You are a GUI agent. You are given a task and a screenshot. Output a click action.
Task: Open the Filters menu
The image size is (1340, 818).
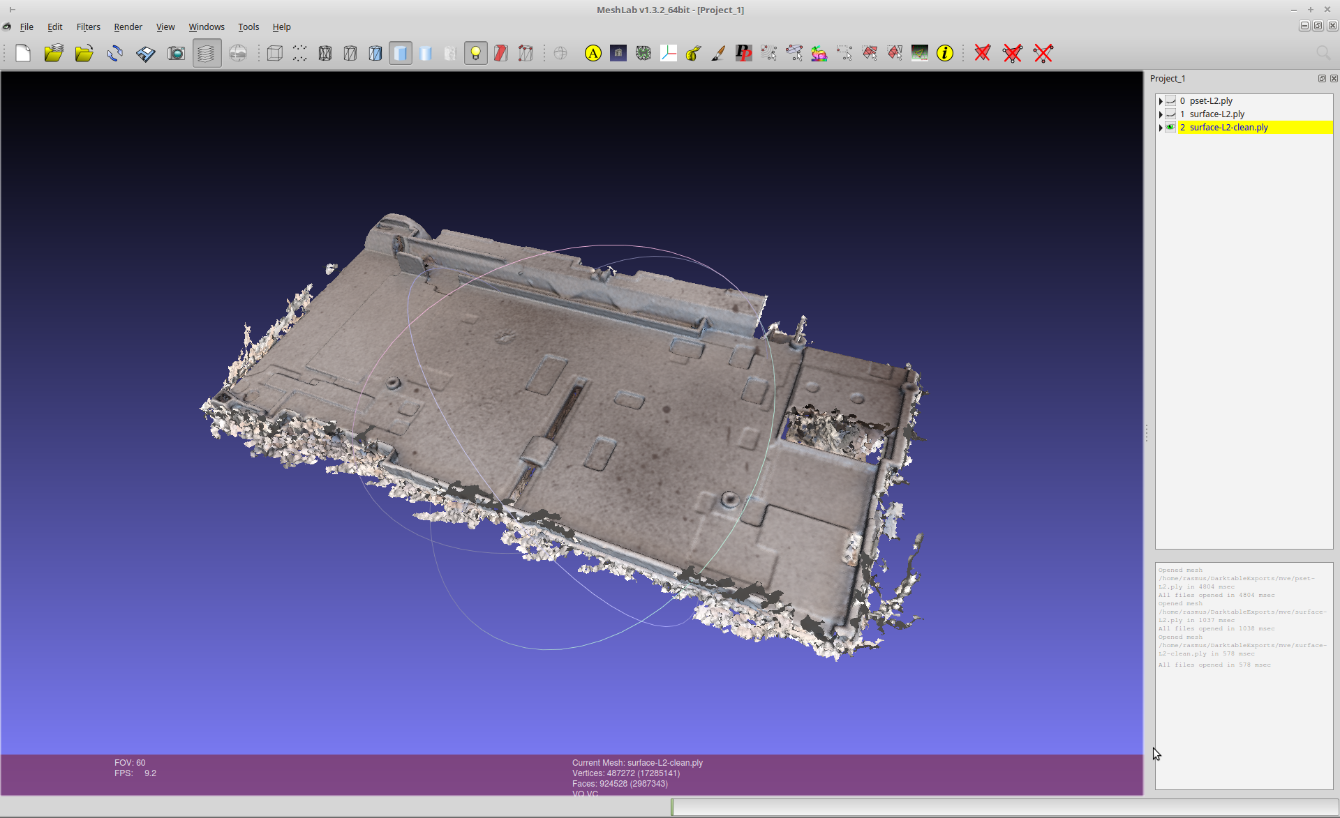(x=88, y=26)
